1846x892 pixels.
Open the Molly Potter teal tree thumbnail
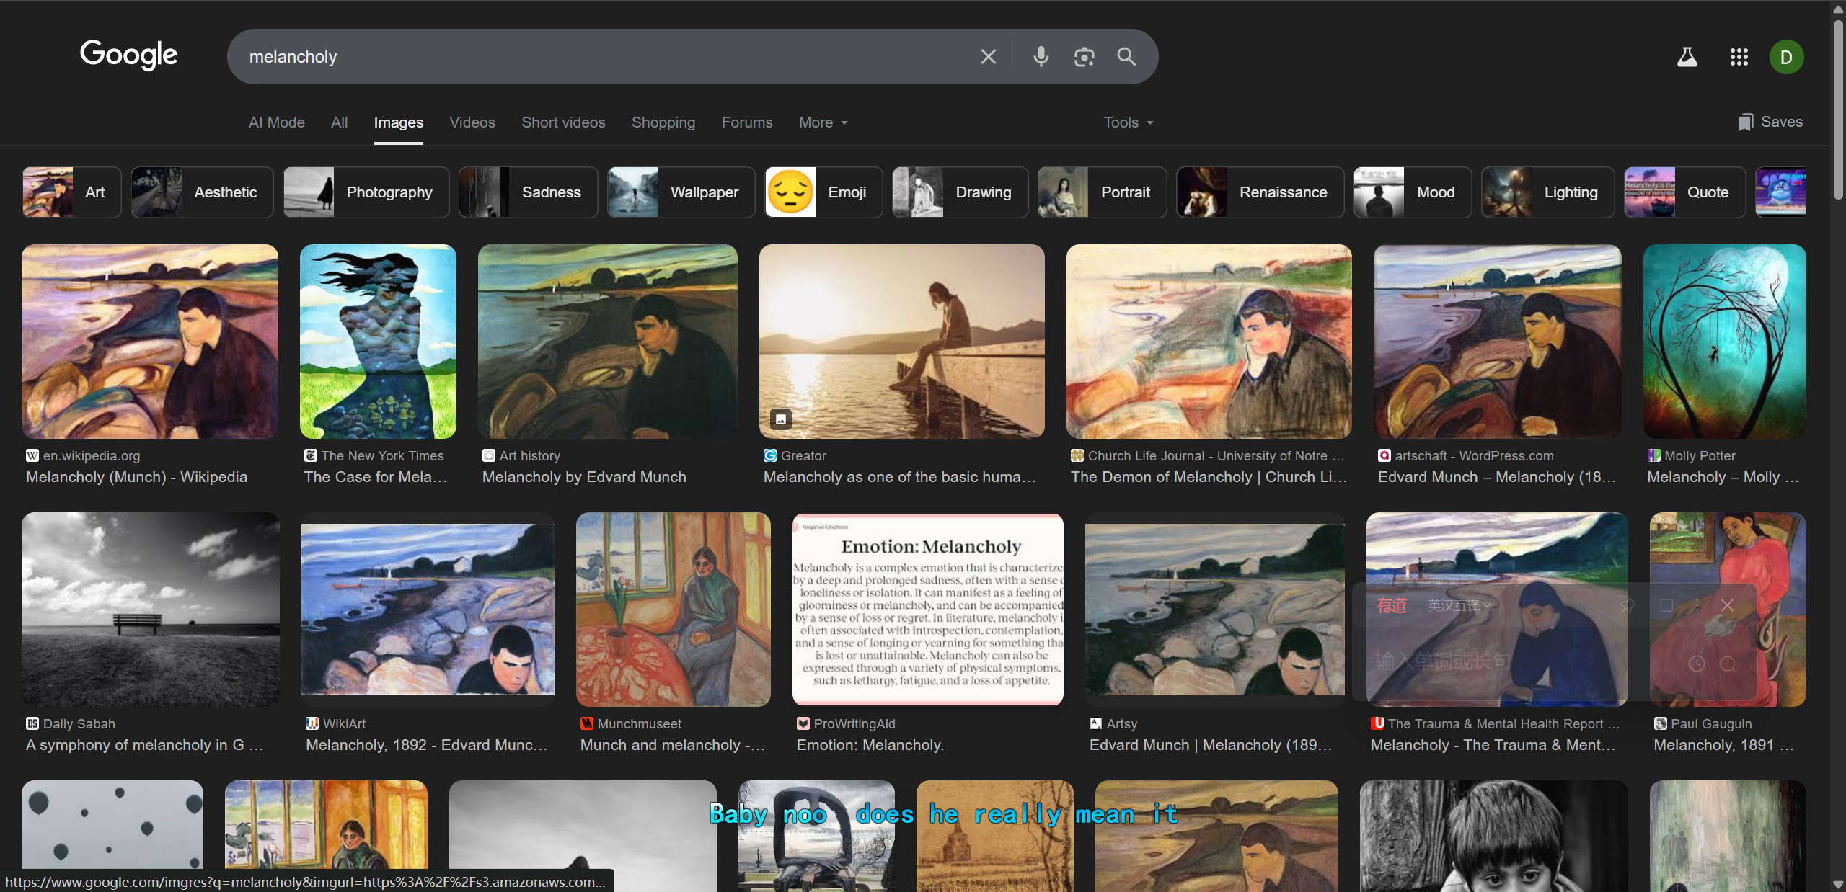[1724, 341]
